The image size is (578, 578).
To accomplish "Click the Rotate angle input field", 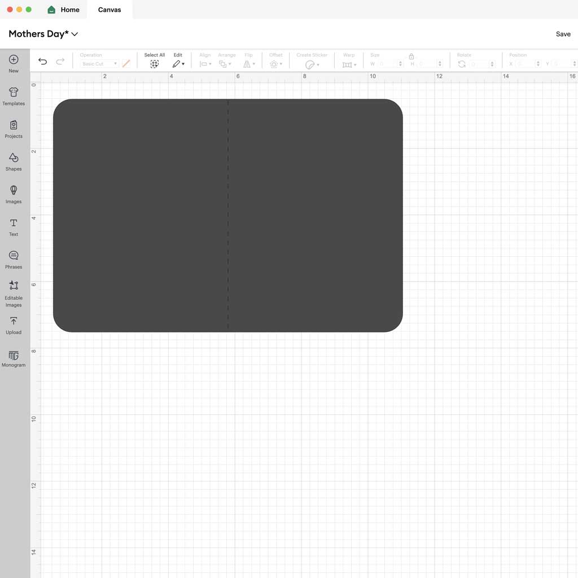I will 479,64.
